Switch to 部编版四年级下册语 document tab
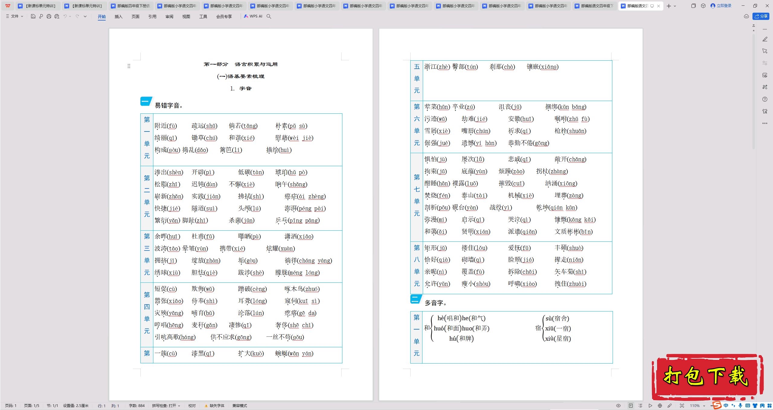 [x=130, y=6]
